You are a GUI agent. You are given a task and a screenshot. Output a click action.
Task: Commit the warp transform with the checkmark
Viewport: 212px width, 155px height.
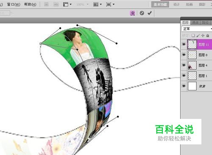click(150, 13)
